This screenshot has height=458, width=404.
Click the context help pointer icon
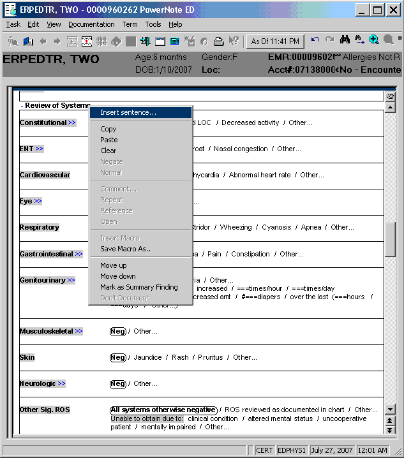[234, 41]
